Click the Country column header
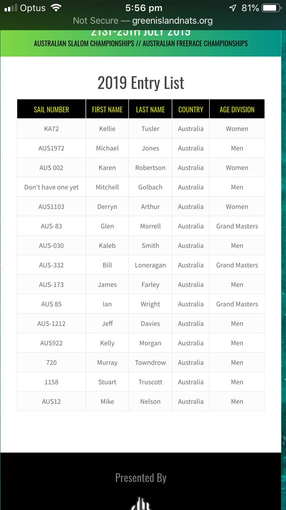 pos(191,109)
